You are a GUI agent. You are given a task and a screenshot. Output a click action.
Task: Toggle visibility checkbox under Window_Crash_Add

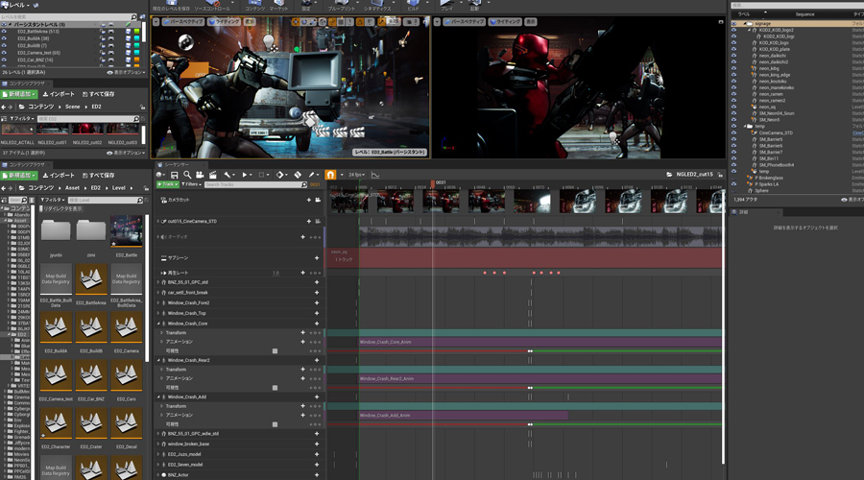click(x=275, y=424)
